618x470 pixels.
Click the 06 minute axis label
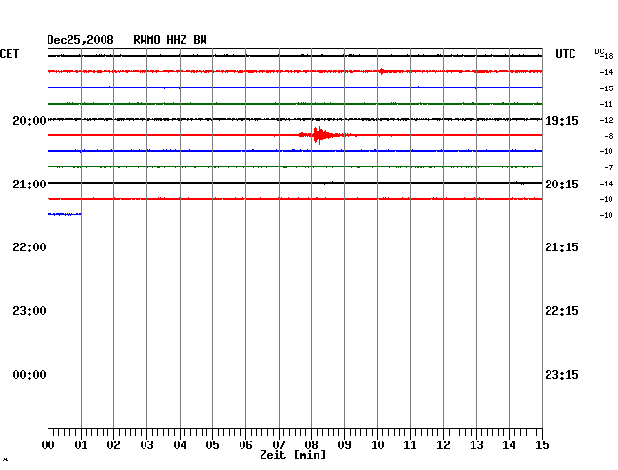click(x=245, y=445)
